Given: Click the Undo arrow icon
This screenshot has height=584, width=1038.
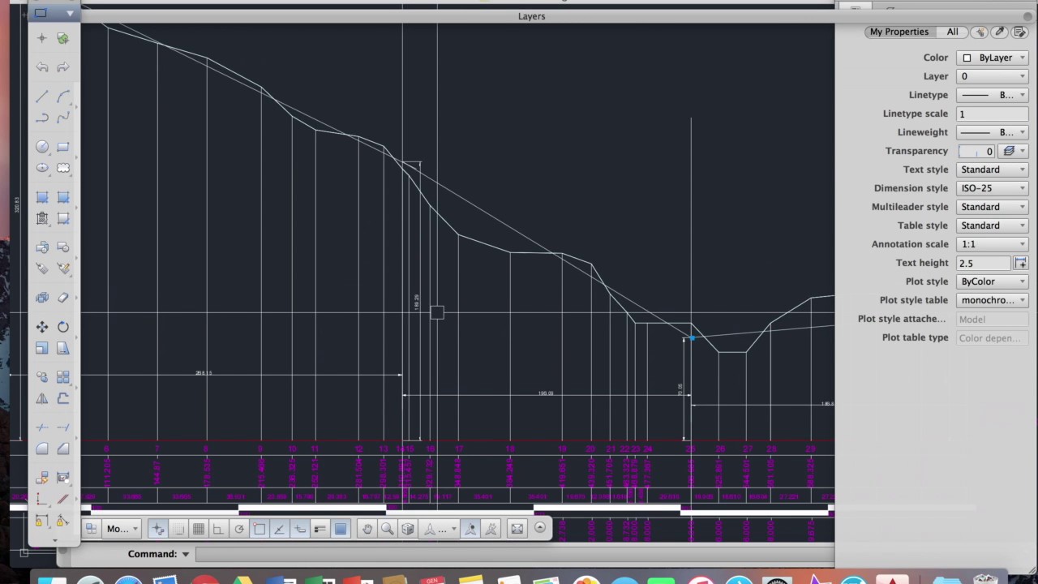Looking at the screenshot, I should click(x=42, y=67).
